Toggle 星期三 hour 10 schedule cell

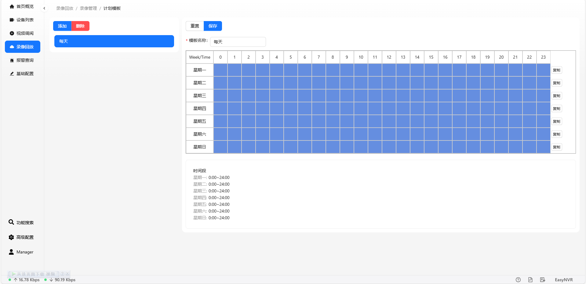point(361,96)
